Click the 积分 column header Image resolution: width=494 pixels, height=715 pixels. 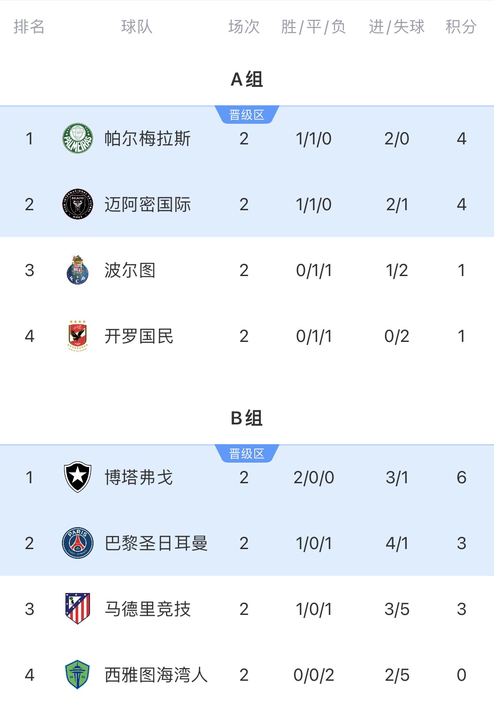(461, 27)
